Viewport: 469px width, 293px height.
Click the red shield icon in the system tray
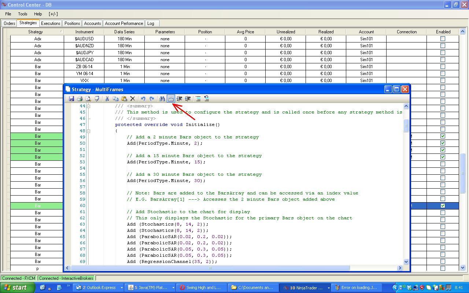coord(421,288)
